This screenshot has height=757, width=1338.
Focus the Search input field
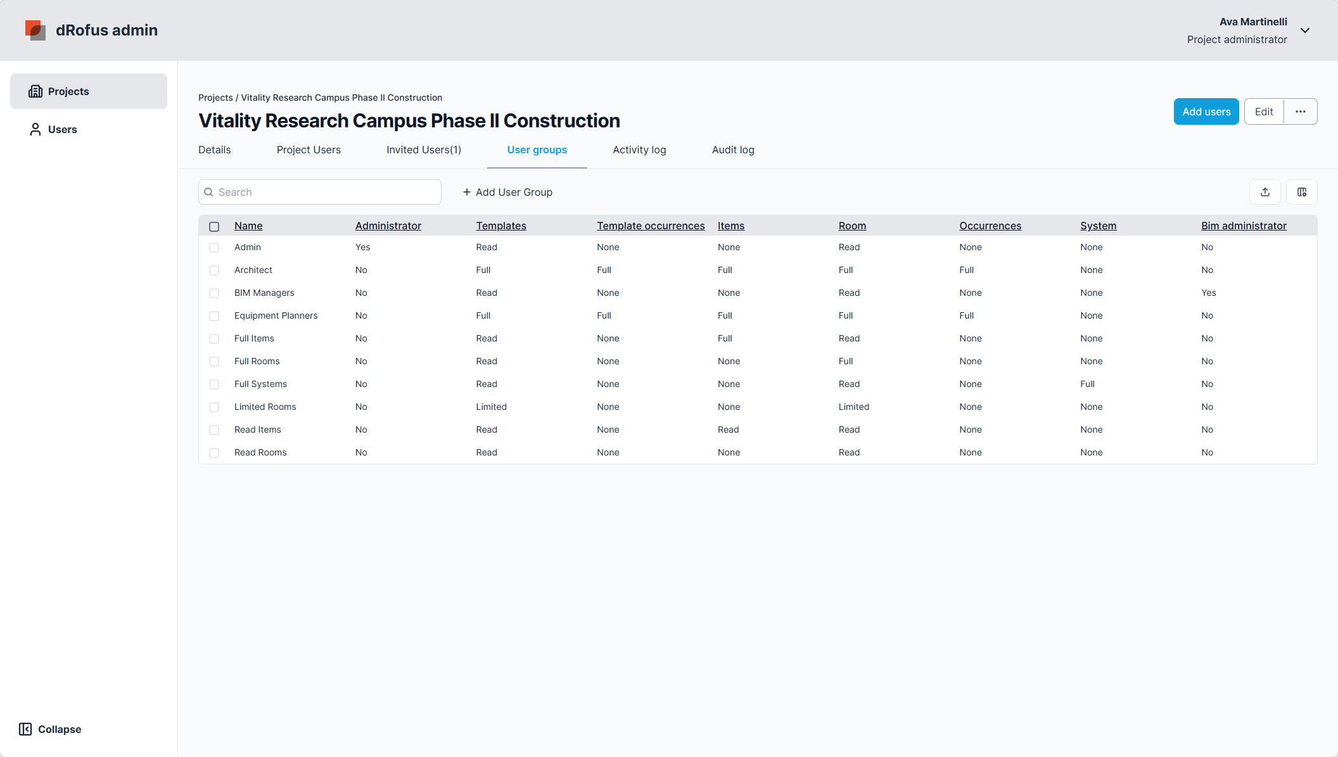(x=320, y=192)
